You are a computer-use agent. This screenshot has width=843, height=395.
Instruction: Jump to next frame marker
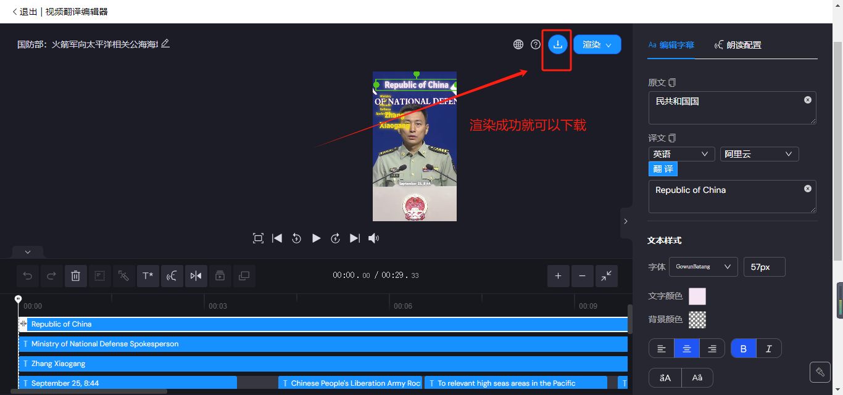click(x=355, y=238)
